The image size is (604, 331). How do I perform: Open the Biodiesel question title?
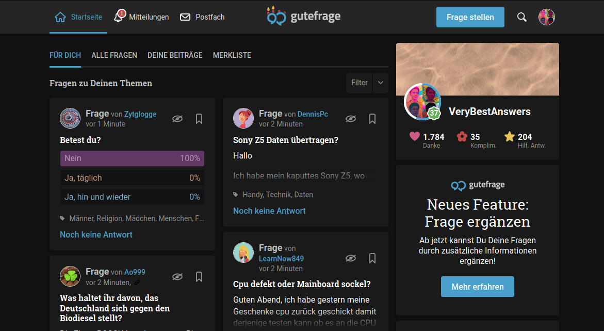[x=115, y=308]
